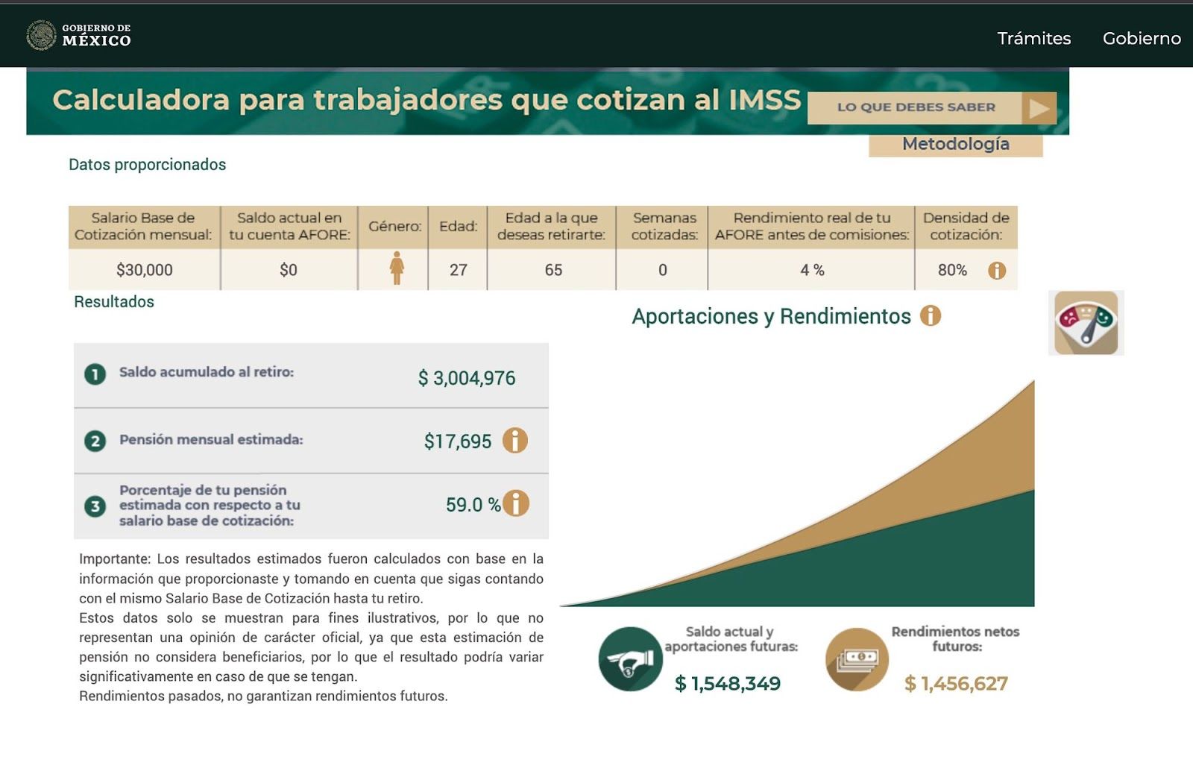Click the 80% densidad de cotización value

(x=952, y=270)
